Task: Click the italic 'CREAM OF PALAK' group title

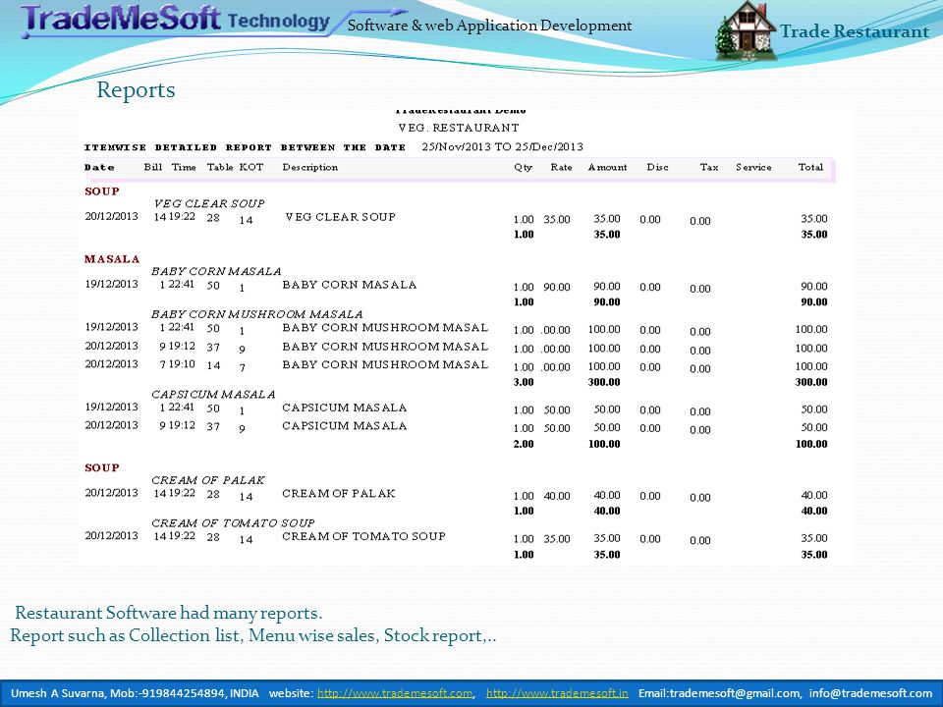Action: point(207,480)
